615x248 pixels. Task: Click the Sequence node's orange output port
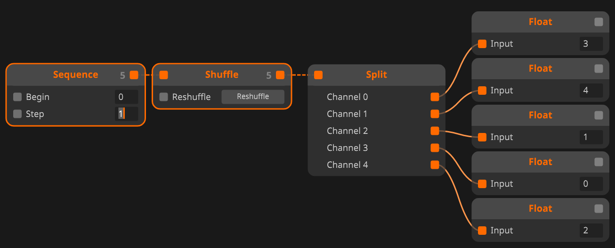(x=134, y=74)
